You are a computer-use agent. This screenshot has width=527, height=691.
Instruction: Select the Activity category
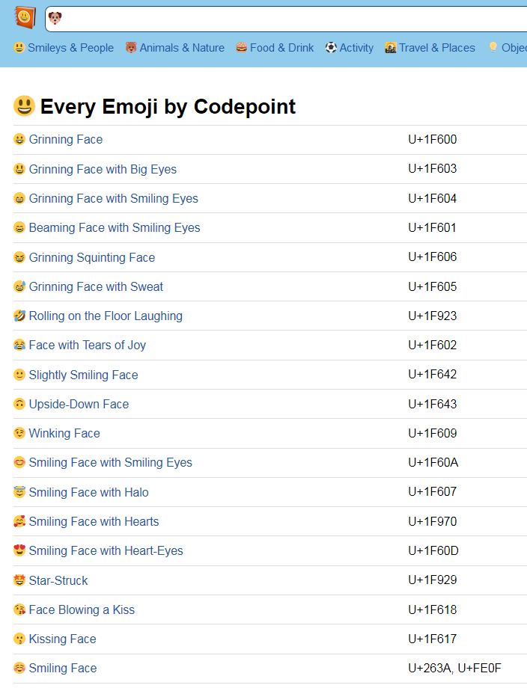(349, 48)
